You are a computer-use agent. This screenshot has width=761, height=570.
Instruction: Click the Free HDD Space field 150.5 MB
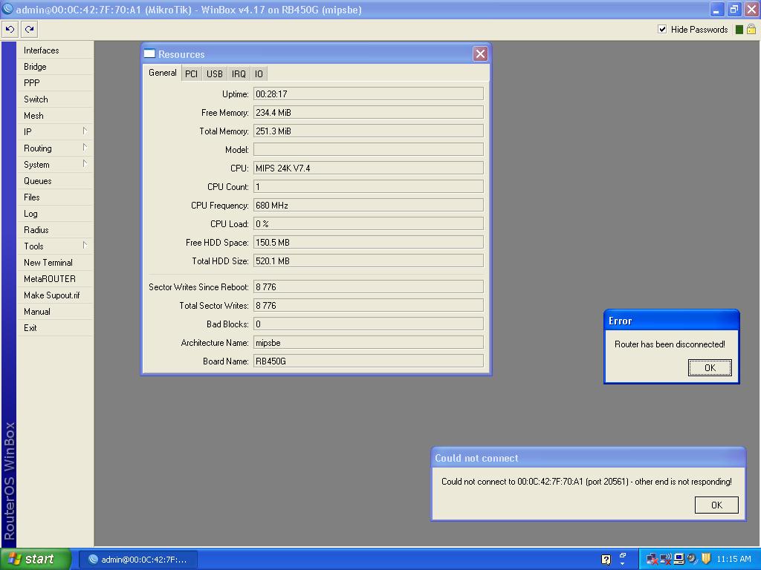click(369, 243)
